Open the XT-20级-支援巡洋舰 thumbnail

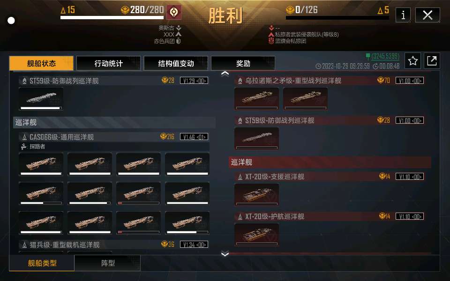(256, 195)
